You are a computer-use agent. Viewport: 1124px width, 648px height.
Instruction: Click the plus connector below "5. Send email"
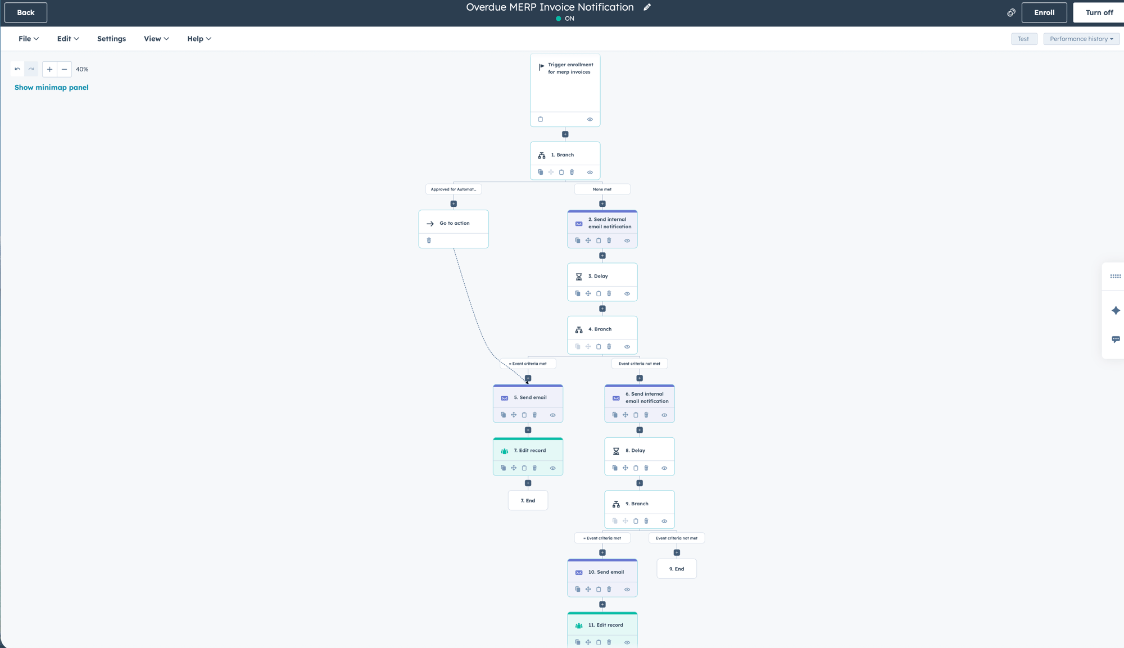[528, 429]
